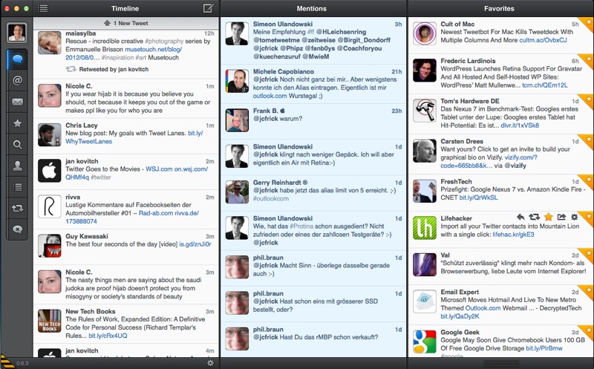Click New Tech Books avatar
Image resolution: width=594 pixels, height=369 pixels.
coord(49,321)
